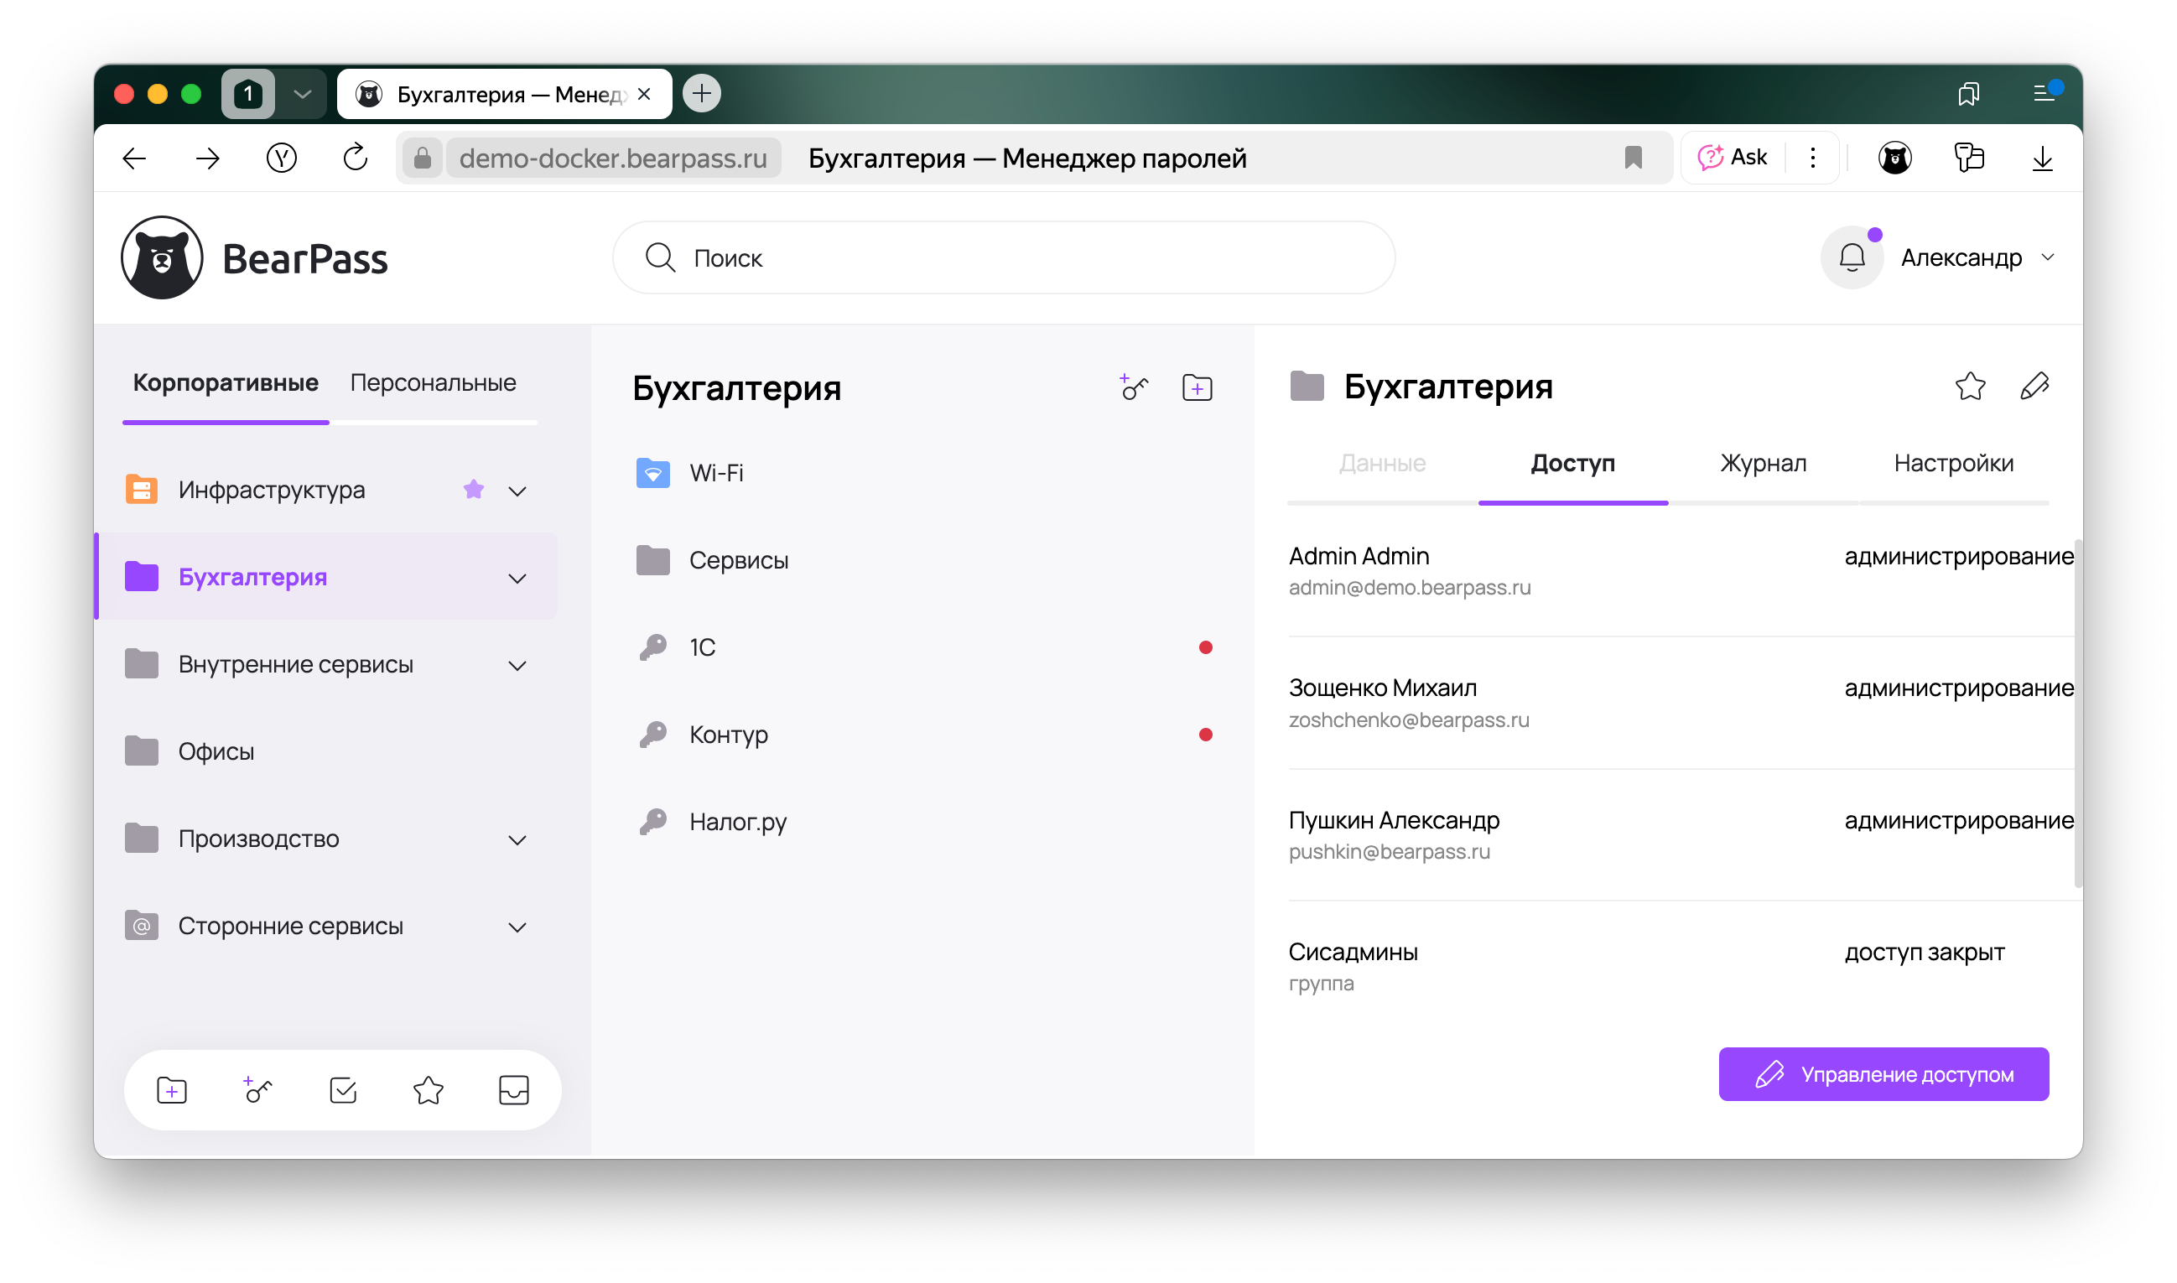Toggle favorite star for Бухгалтерия folder

1971,386
